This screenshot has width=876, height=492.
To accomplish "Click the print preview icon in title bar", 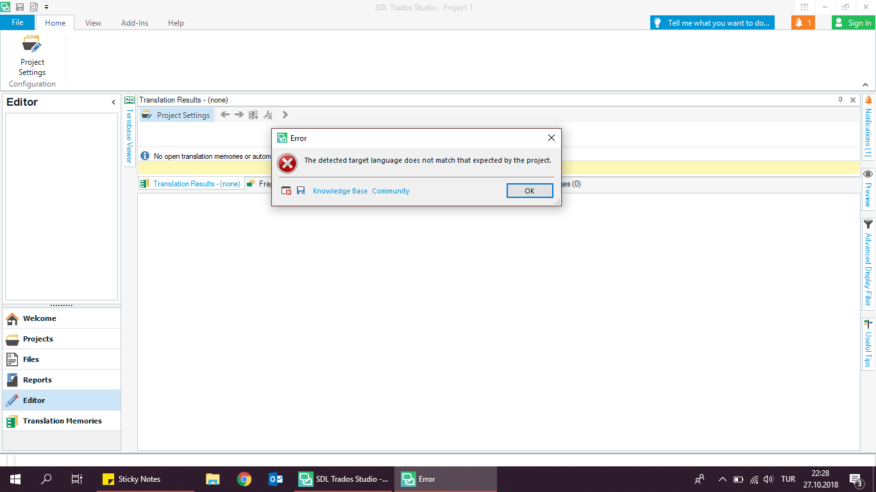I will 33,7.
